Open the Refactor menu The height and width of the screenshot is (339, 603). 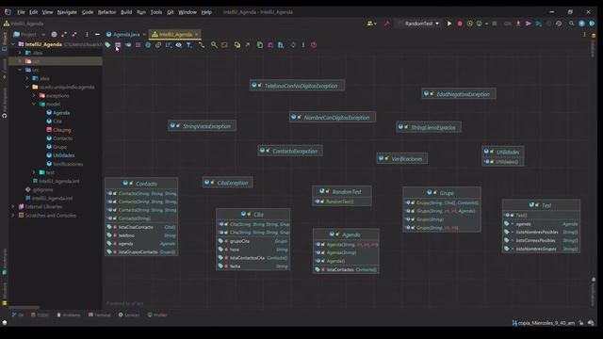point(106,12)
